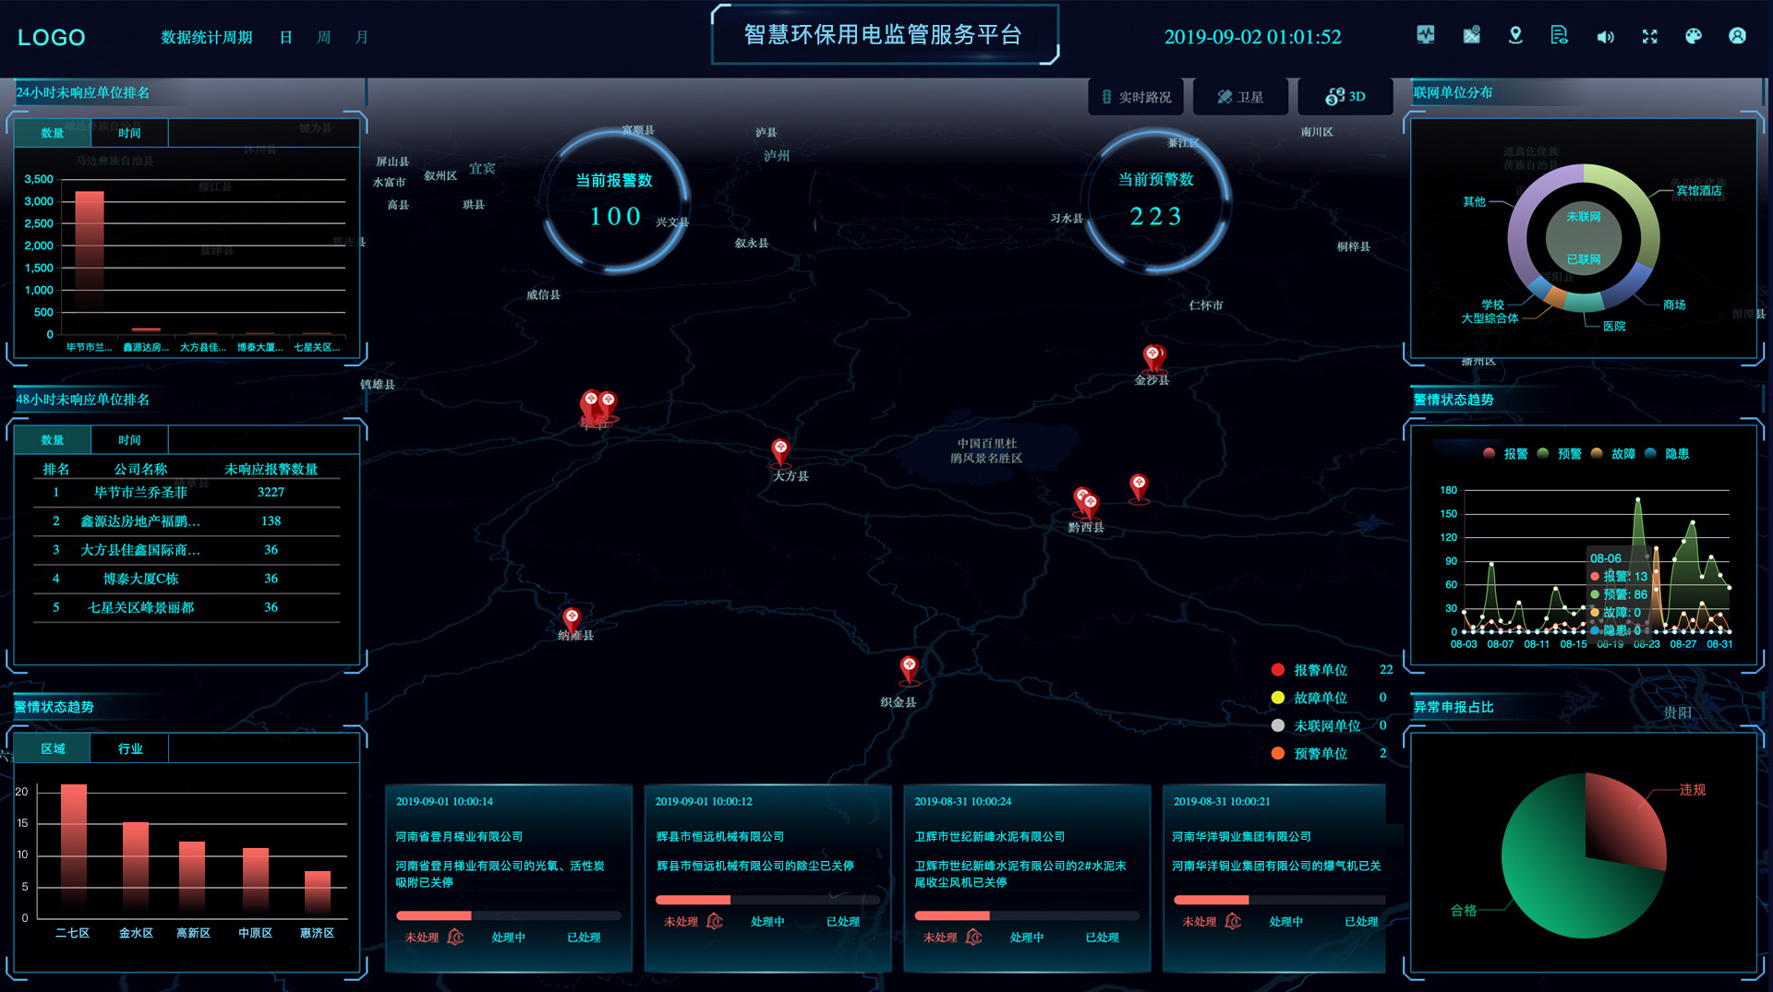Open the monitoring screen icon in header

point(1426,35)
